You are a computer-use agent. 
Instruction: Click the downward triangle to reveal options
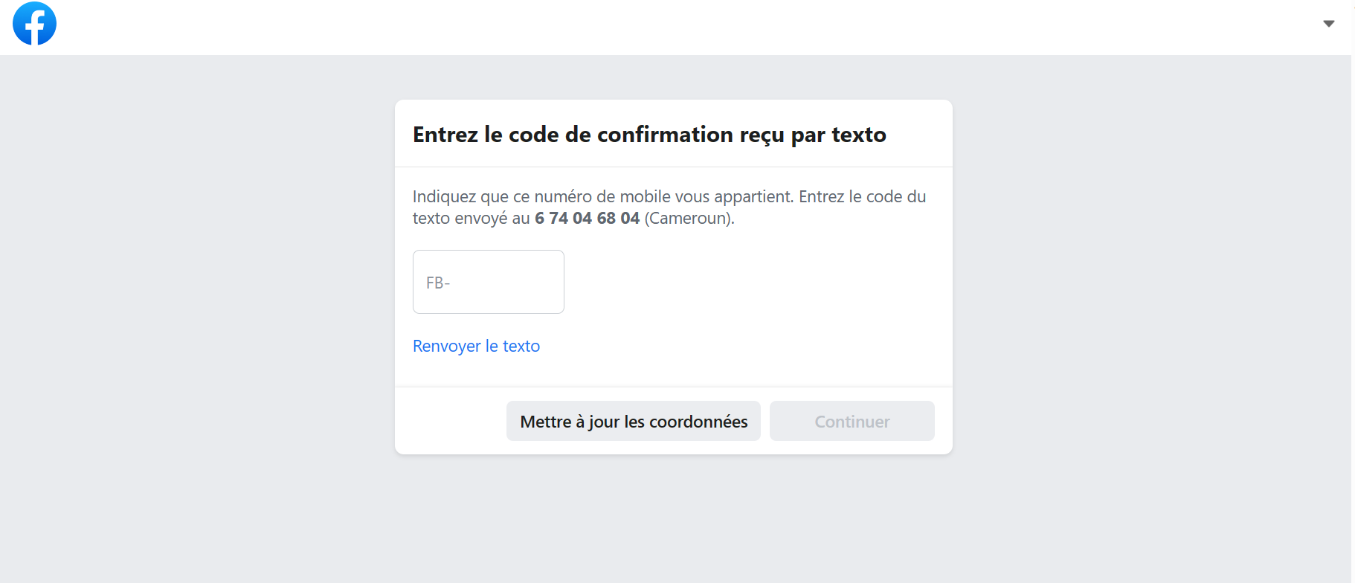[1328, 23]
